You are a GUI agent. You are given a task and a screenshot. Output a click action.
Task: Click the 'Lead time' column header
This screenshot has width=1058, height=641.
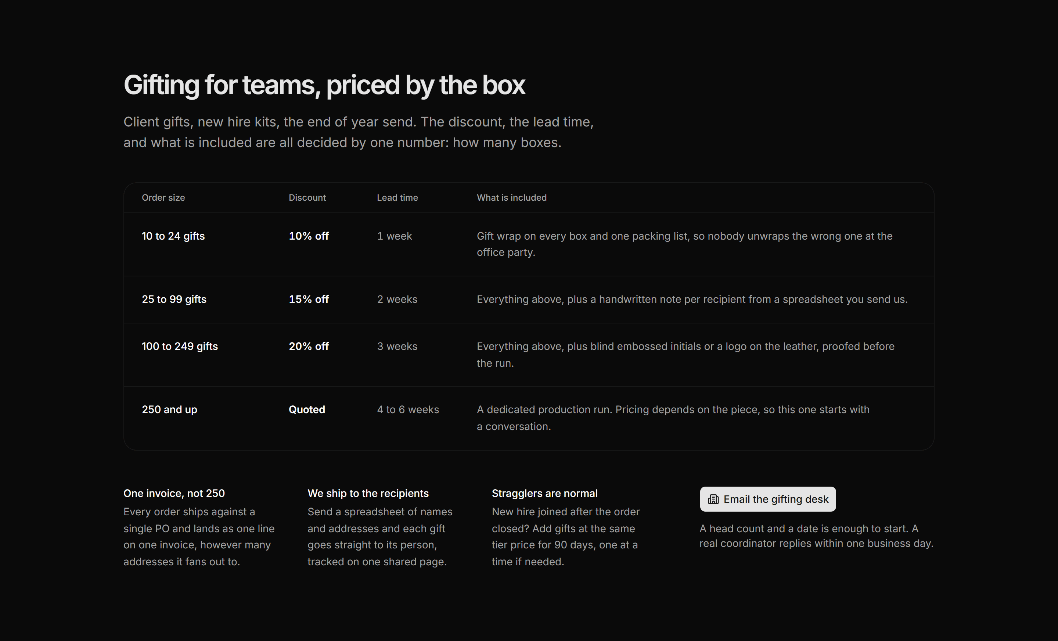click(397, 198)
